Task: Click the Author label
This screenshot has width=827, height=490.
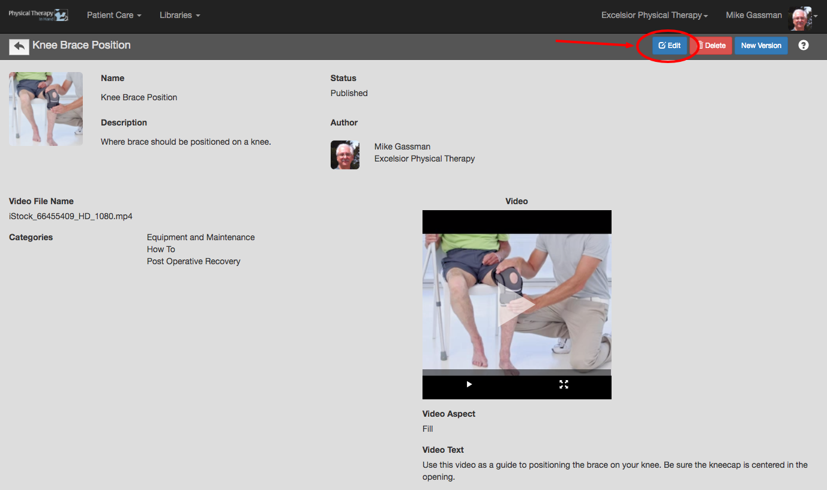Action: 344,122
